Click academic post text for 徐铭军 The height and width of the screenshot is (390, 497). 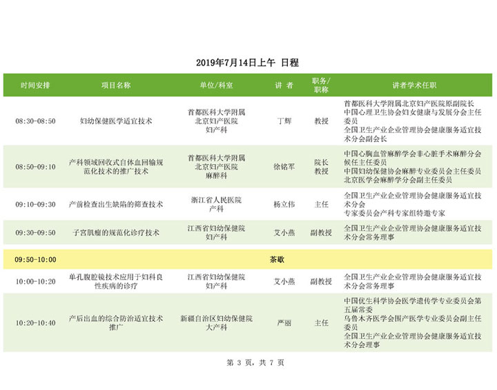(x=413, y=167)
